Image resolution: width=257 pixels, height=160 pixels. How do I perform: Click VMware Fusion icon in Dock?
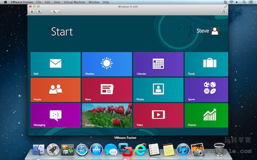pyautogui.click(x=125, y=149)
